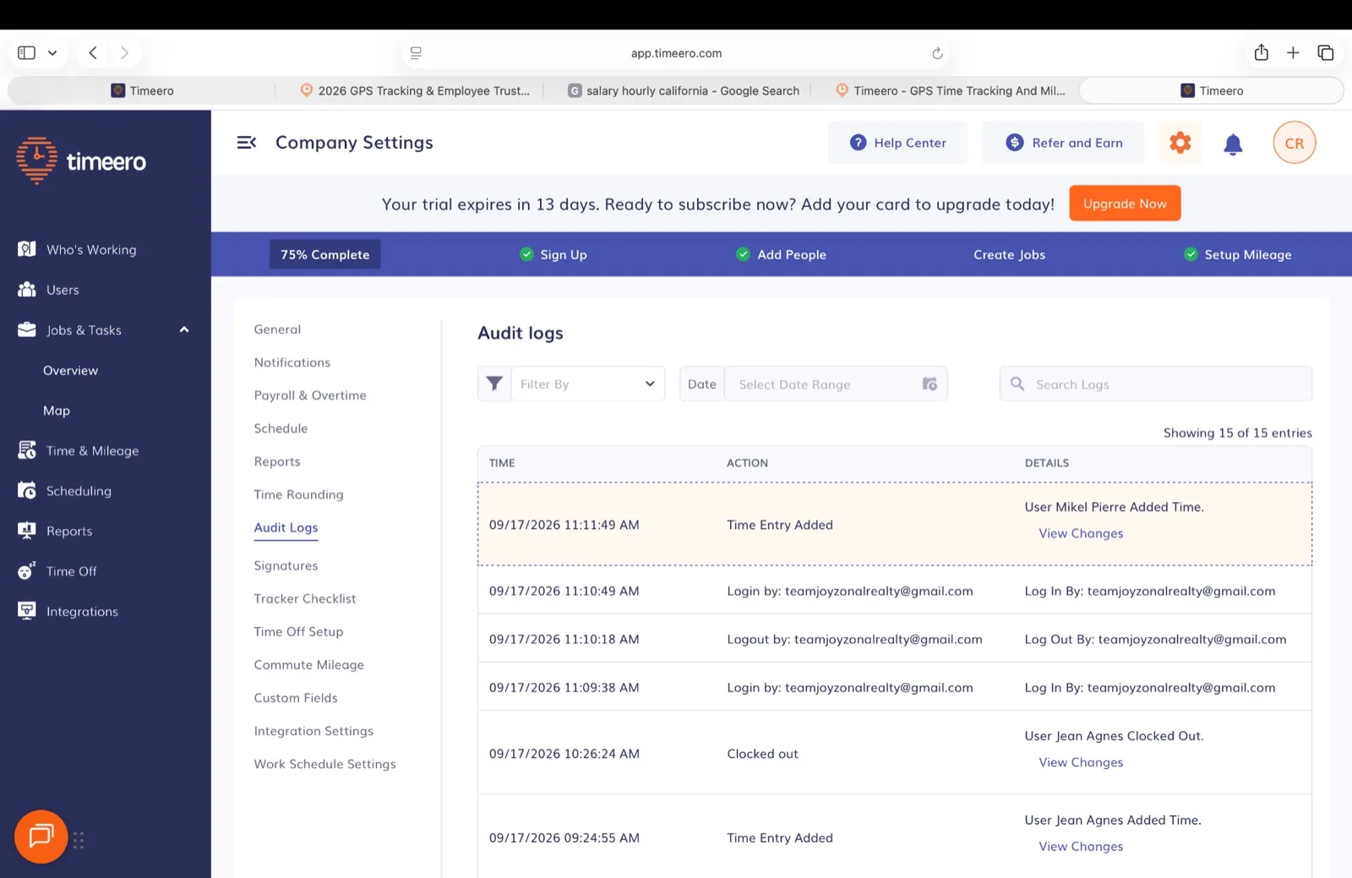Viewport: 1352px width, 878px height.
Task: Collapse the sidebar with the hamburger menu icon
Action: 247,143
